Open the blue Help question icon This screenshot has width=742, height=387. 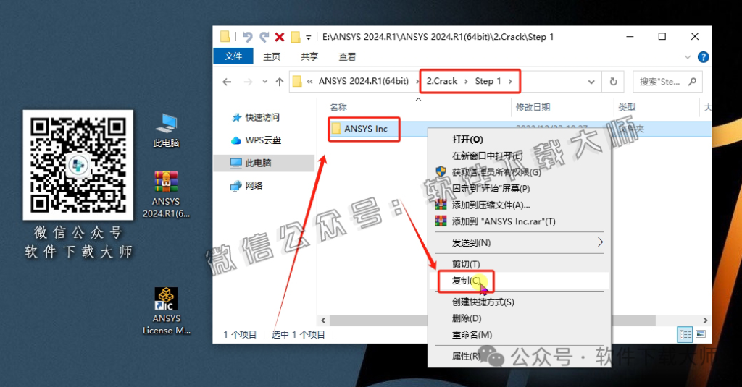click(x=703, y=57)
